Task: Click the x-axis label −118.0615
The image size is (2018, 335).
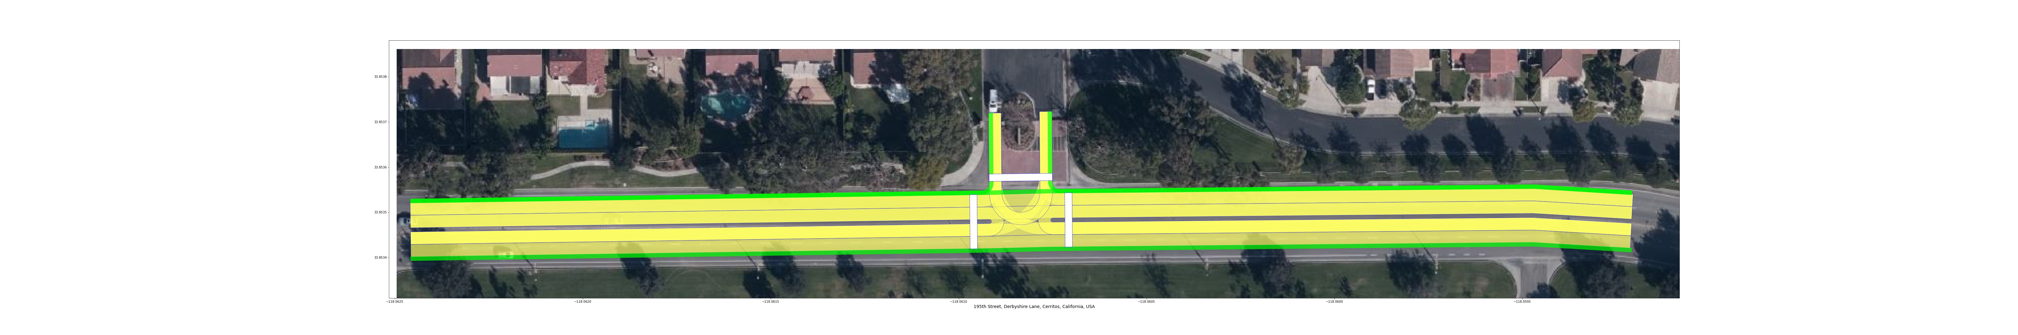Action: (x=771, y=301)
